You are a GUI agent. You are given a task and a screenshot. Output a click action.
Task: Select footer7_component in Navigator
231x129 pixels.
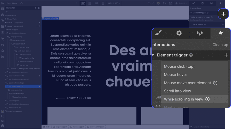pyautogui.click(x=14, y=111)
